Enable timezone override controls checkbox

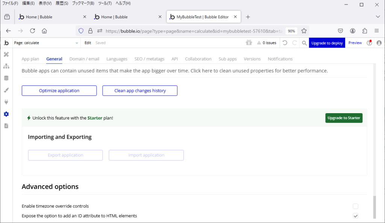[x=356, y=207]
